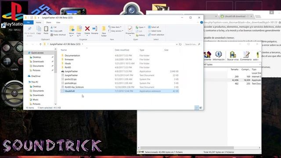Select OneDrive in navigation pane
The height and width of the screenshot is (158, 281).
pos(36,76)
